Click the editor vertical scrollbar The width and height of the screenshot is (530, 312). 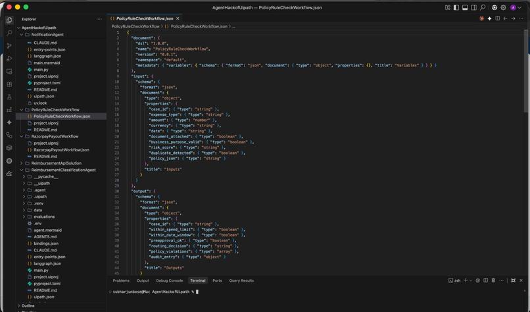pyautogui.click(x=525, y=71)
